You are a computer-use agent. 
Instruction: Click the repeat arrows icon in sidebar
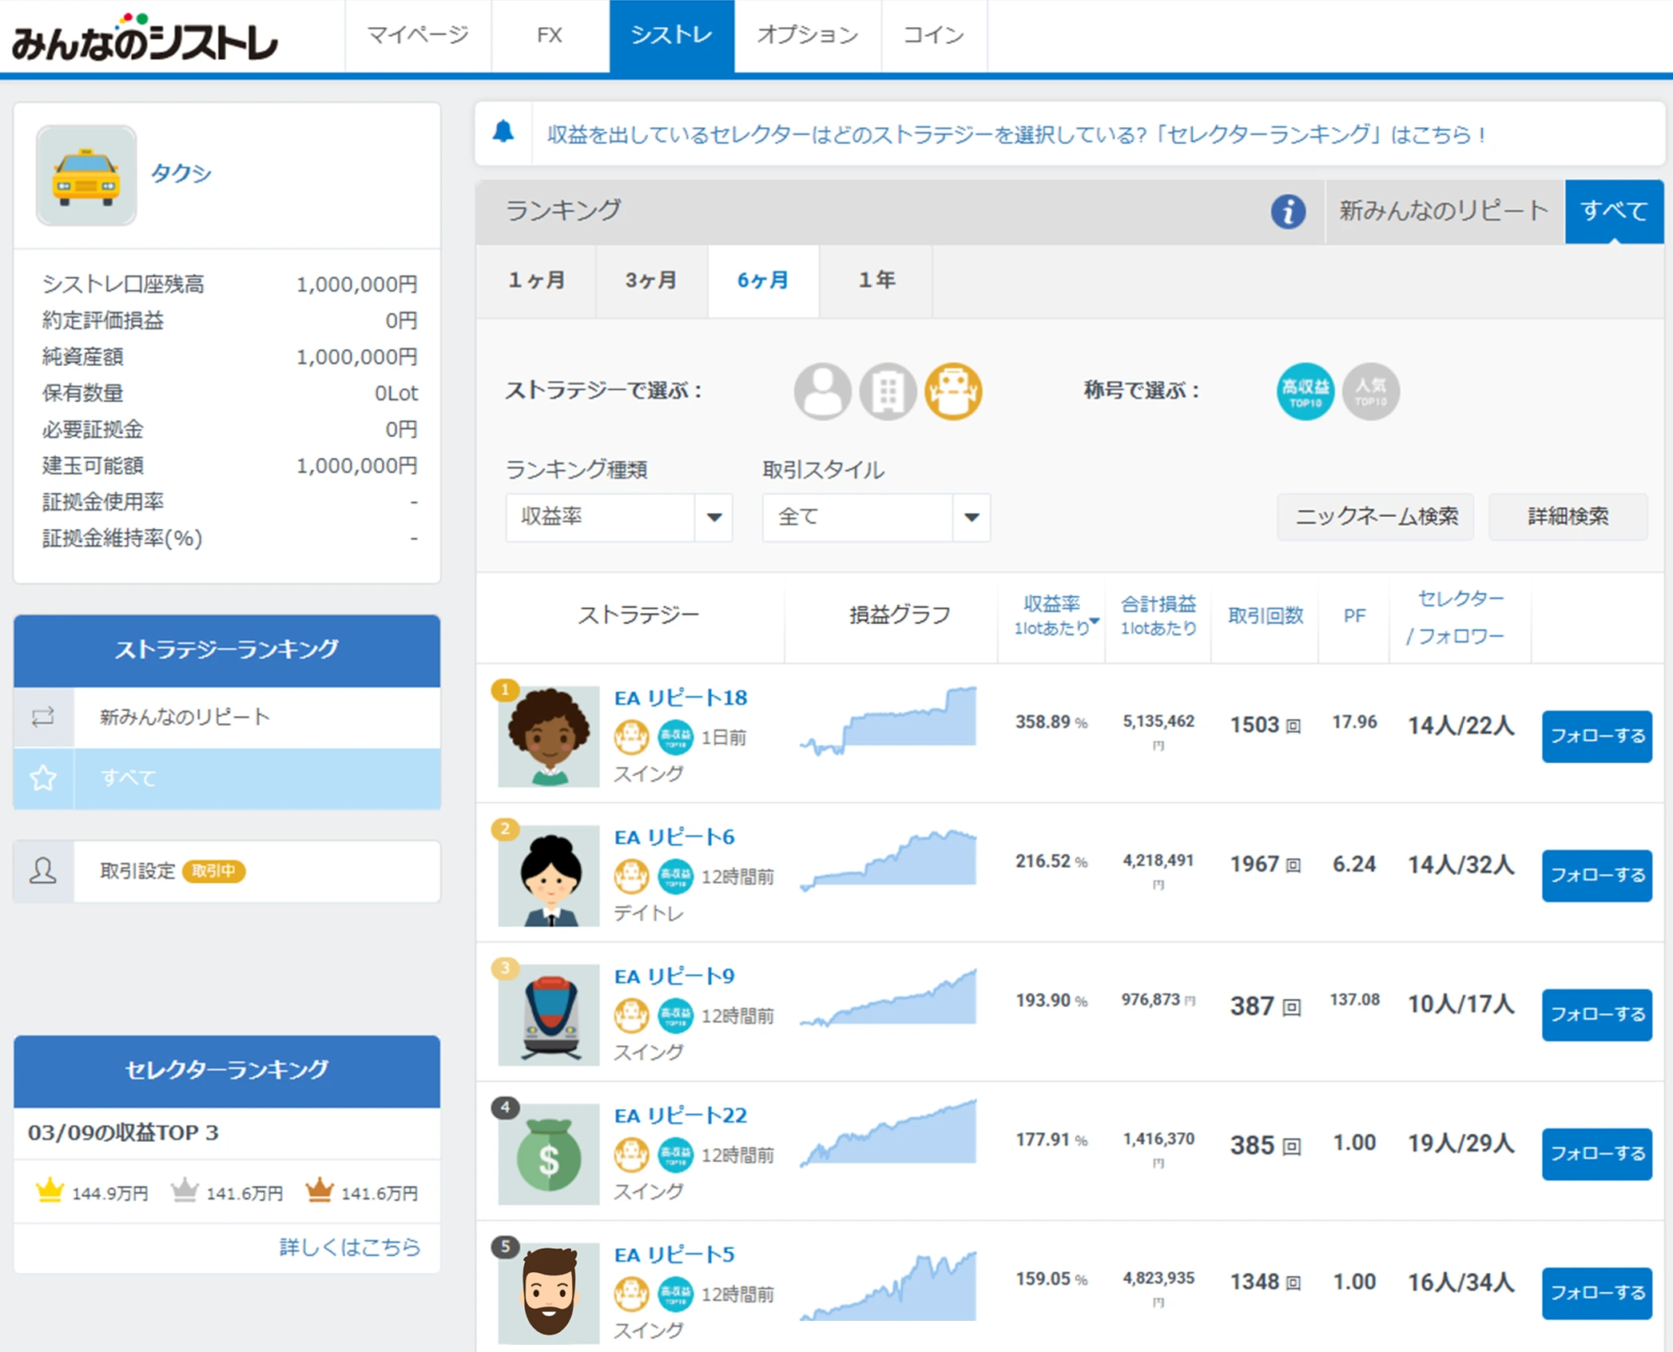point(43,717)
